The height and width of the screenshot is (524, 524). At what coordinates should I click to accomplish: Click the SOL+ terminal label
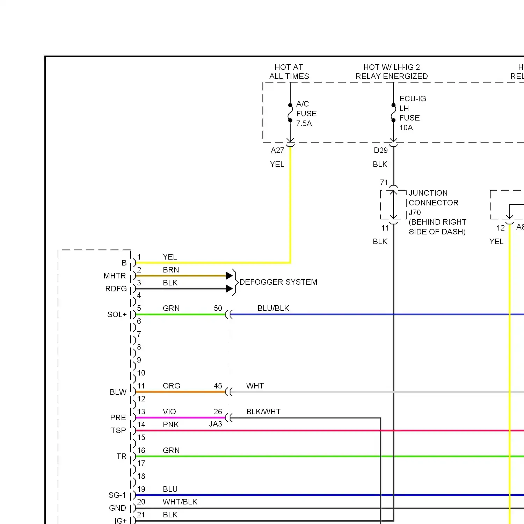117,314
